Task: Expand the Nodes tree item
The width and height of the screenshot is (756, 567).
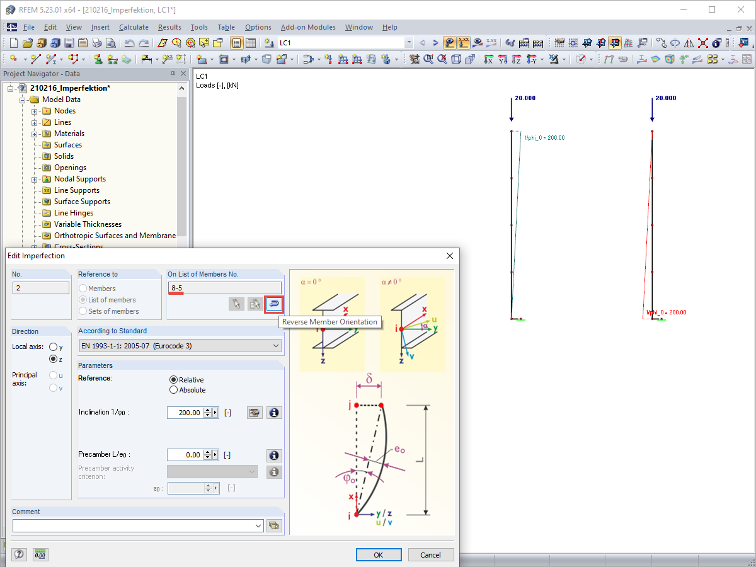Action: tap(35, 111)
